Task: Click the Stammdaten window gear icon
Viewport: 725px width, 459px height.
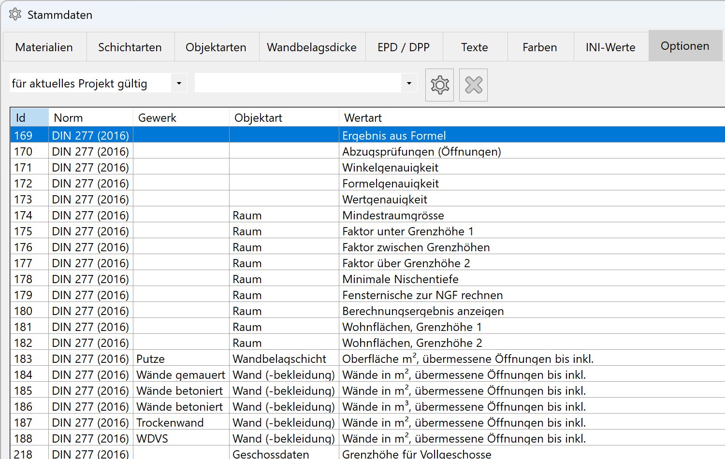Action: coord(15,14)
